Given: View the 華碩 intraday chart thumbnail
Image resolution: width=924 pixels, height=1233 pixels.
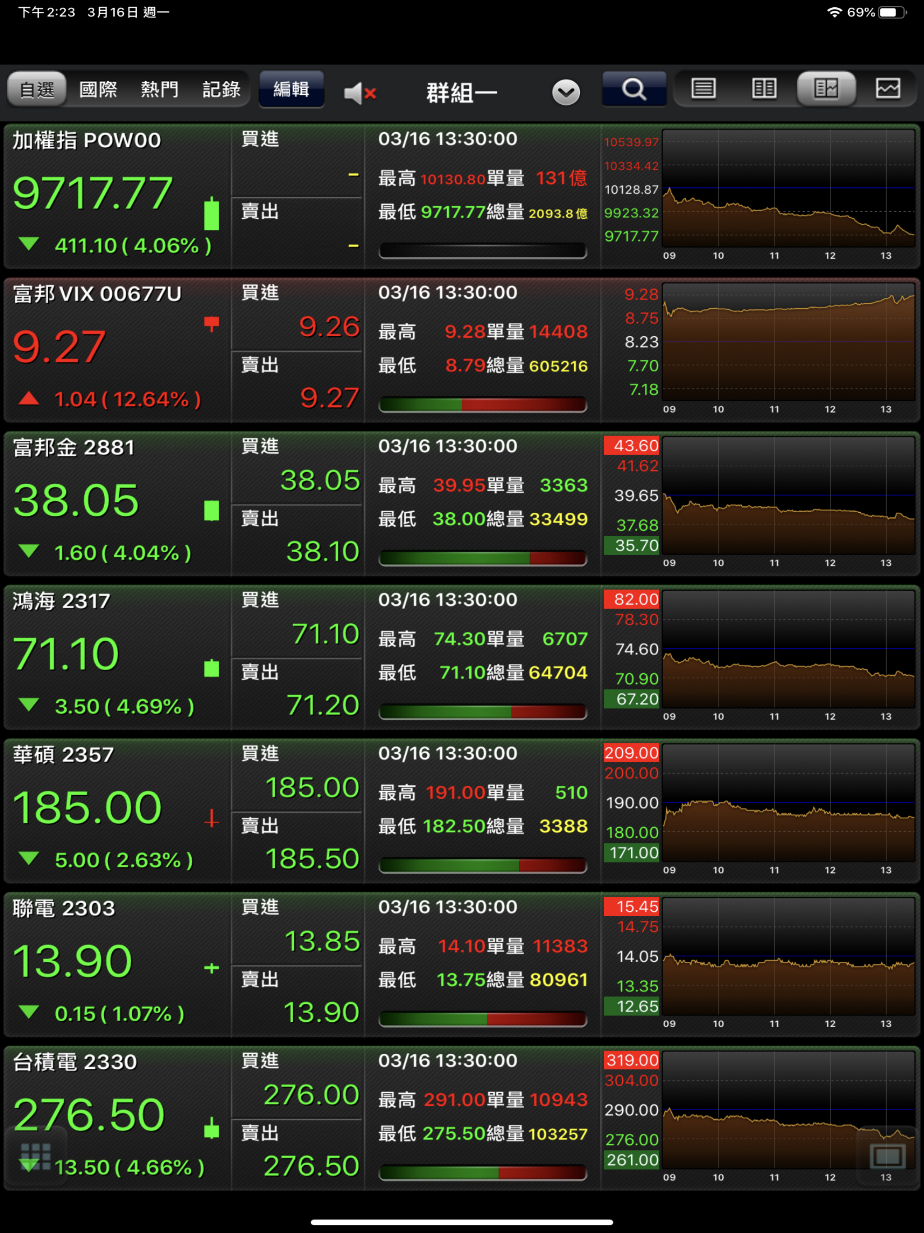Looking at the screenshot, I should [x=789, y=803].
